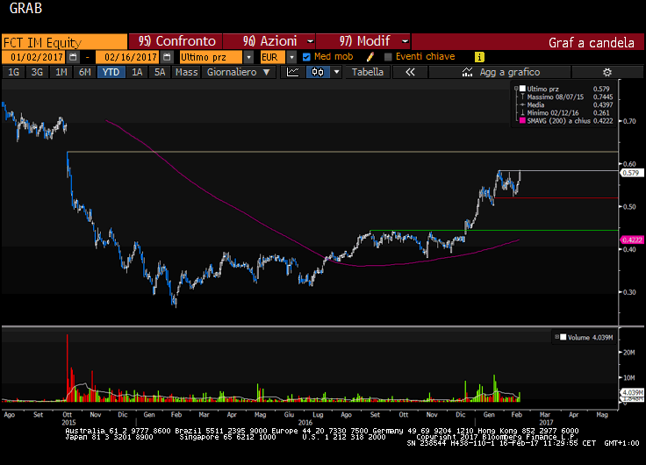Switch to the 6M time range tab
Image resolution: width=646 pixels, height=465 pixels.
84,72
